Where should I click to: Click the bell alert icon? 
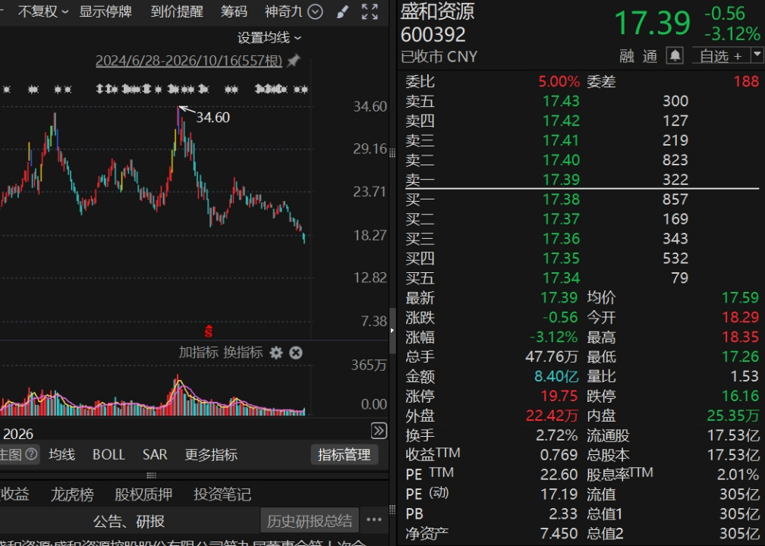(x=675, y=55)
